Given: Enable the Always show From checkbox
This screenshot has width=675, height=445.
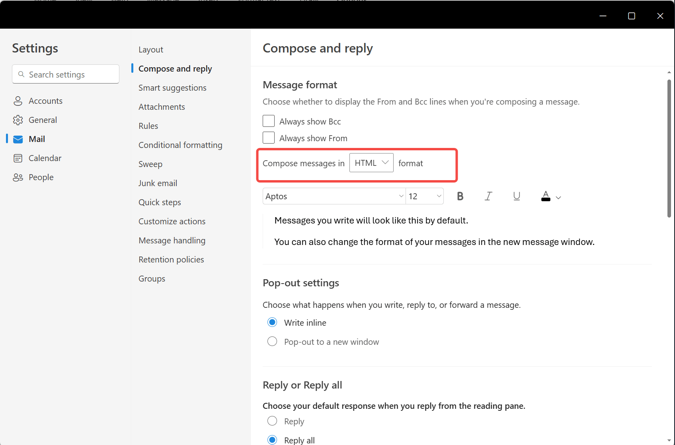Looking at the screenshot, I should [x=269, y=138].
